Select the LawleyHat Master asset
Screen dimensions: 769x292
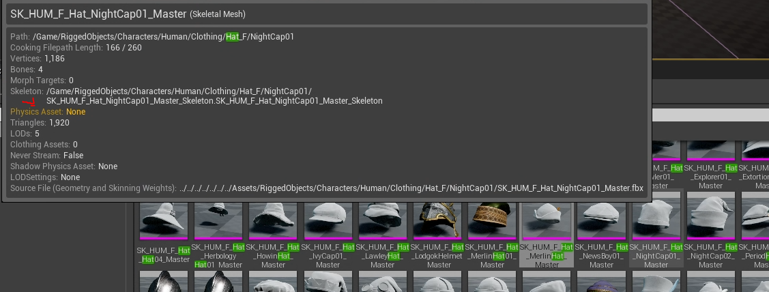(382, 235)
